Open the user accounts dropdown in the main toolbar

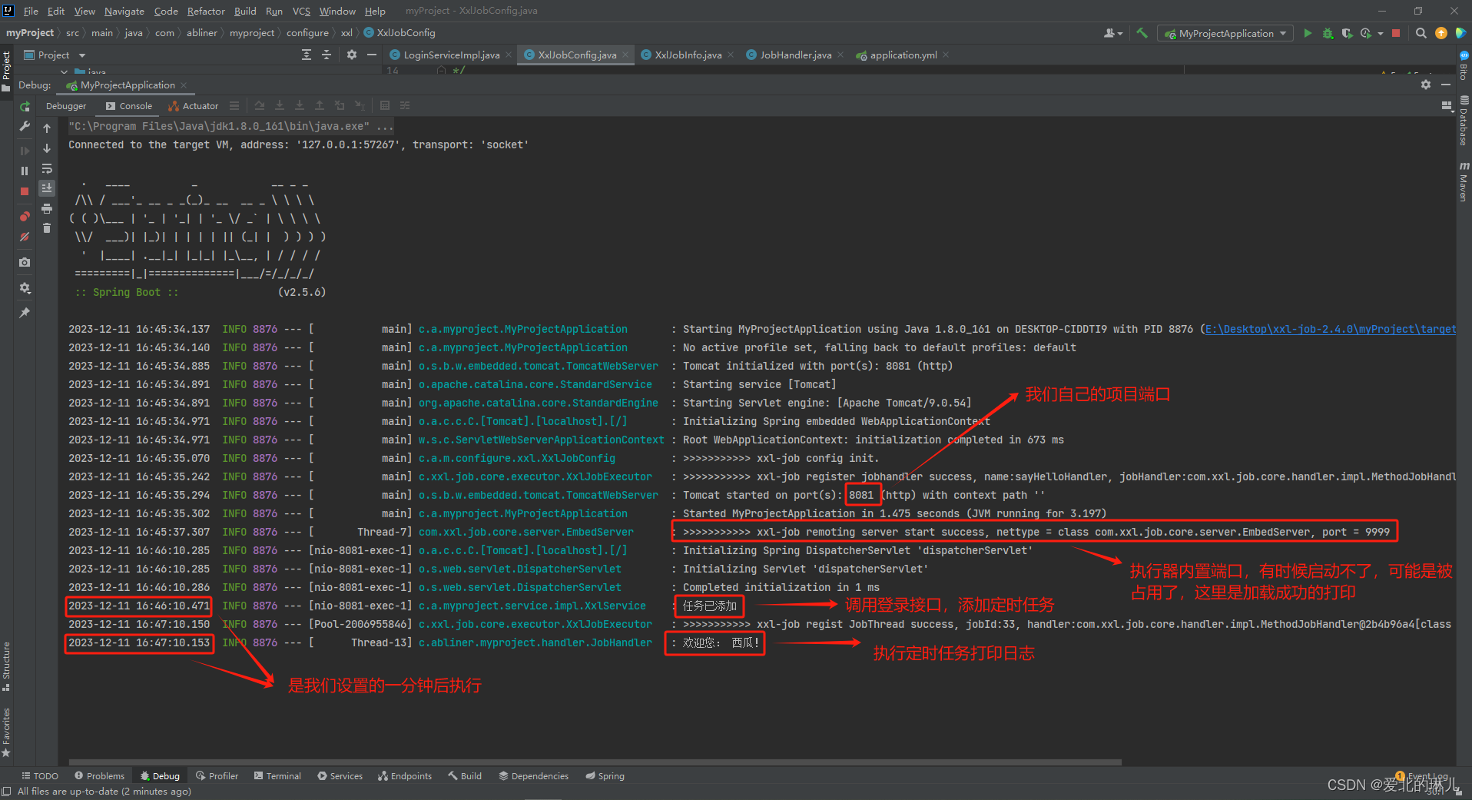[1113, 33]
